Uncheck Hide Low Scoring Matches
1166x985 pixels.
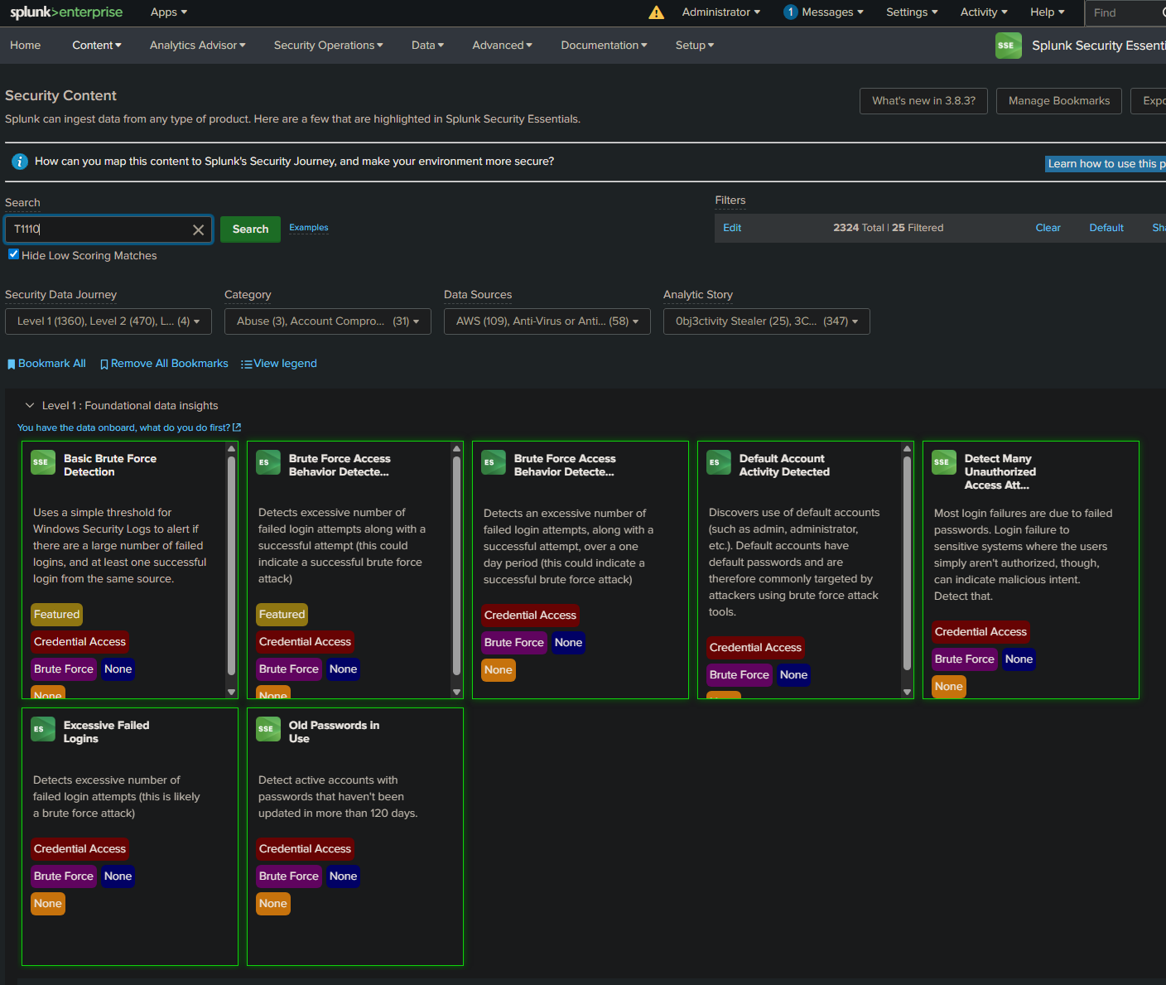12,253
